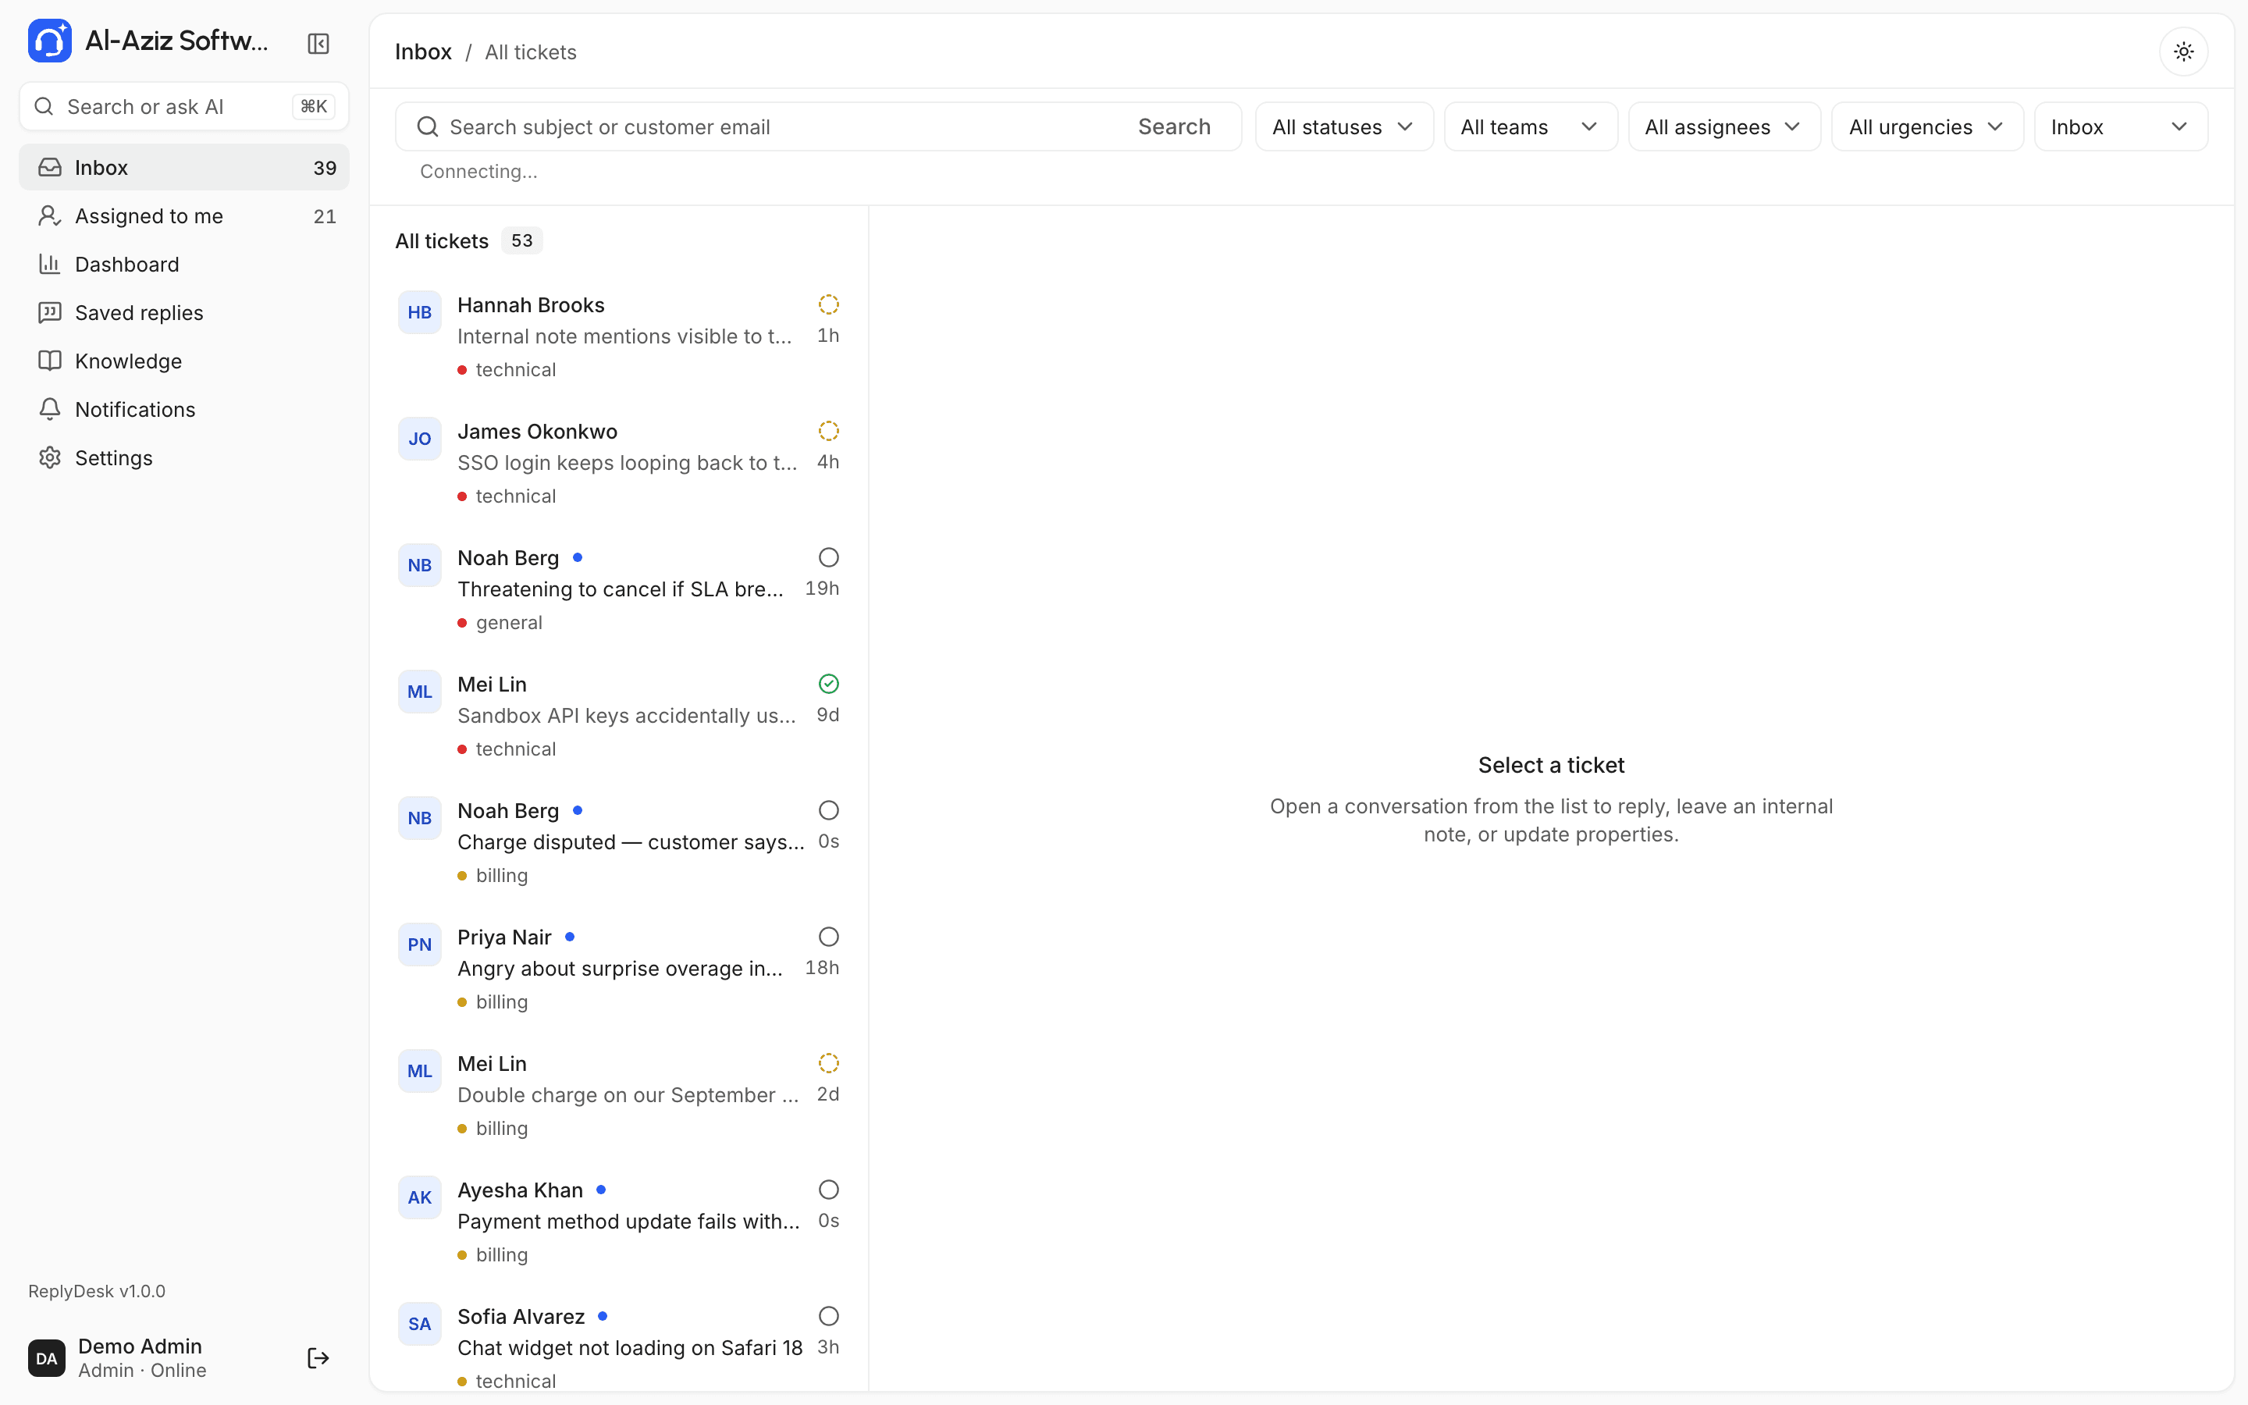The height and width of the screenshot is (1405, 2248).
Task: Click pending status icon on Double charge ticket
Action: [x=829, y=1063]
